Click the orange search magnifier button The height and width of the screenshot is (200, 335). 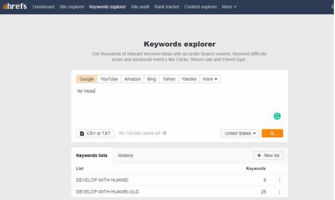[x=272, y=133]
